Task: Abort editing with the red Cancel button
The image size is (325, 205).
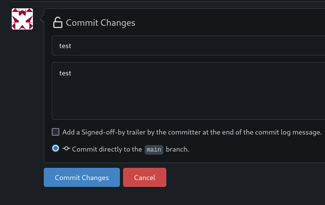Action: (x=145, y=177)
